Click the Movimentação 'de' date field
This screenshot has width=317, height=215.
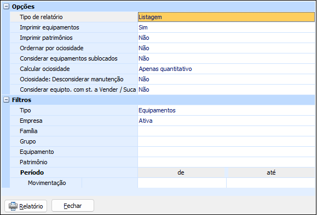coord(182,183)
